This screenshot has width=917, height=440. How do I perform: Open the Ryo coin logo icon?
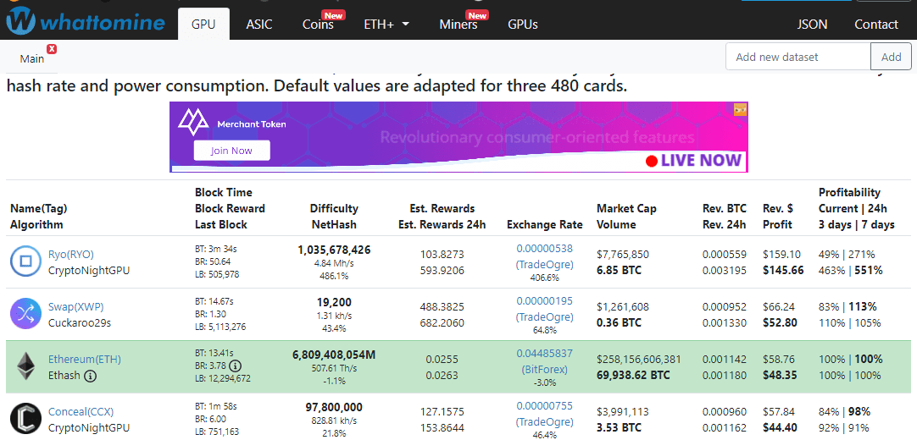26,262
